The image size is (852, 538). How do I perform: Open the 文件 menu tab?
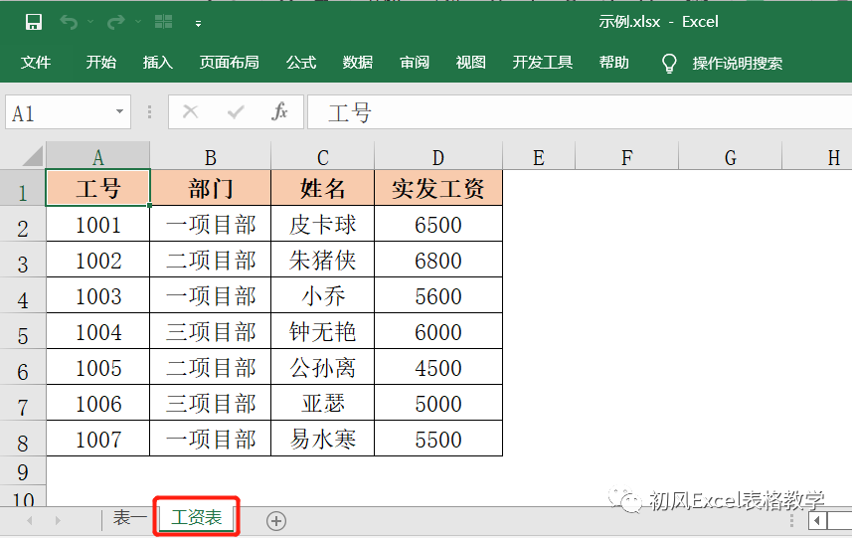[36, 63]
